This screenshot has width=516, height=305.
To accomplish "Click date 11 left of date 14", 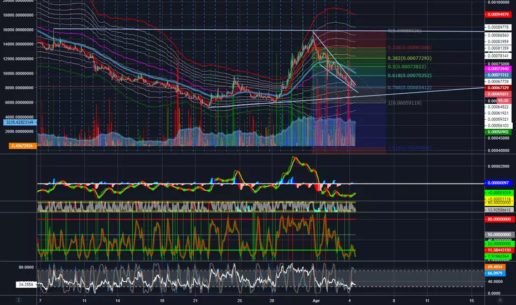I will (x=84, y=301).
